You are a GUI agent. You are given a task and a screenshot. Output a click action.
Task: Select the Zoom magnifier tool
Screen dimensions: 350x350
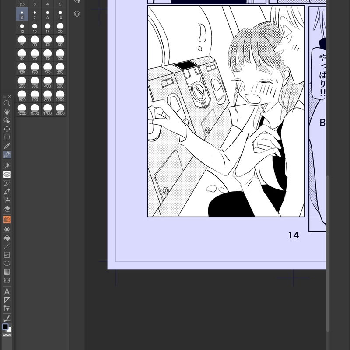coord(7,103)
